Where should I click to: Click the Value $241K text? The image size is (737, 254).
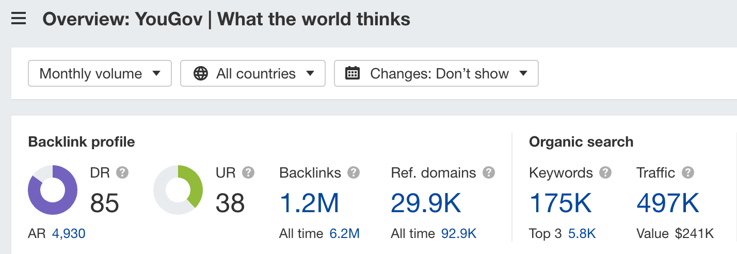click(676, 234)
